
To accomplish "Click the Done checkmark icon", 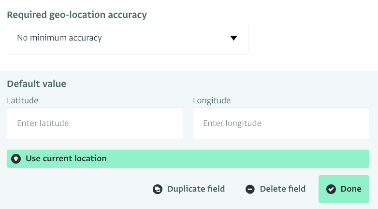I will point(331,189).
